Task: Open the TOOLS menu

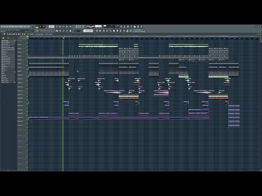Action: pos(25,27)
